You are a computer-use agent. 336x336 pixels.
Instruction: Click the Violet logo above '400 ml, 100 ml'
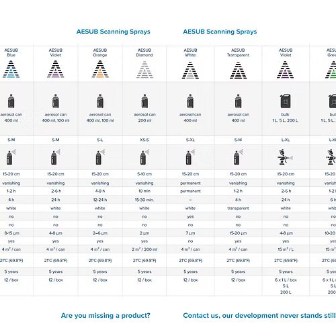pyautogui.click(x=56, y=69)
